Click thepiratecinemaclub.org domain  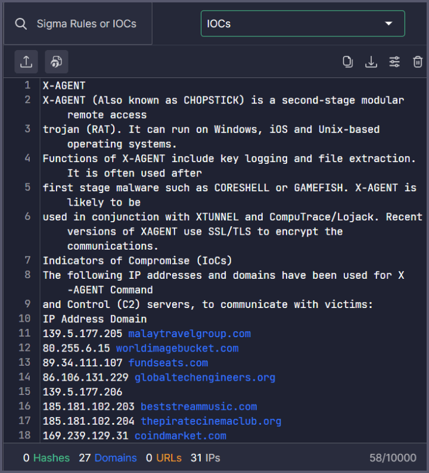211,421
